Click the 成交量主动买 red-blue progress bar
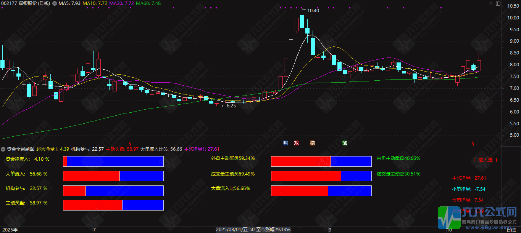Image resolution: width=521 pixels, height=233 pixels. 321,176
